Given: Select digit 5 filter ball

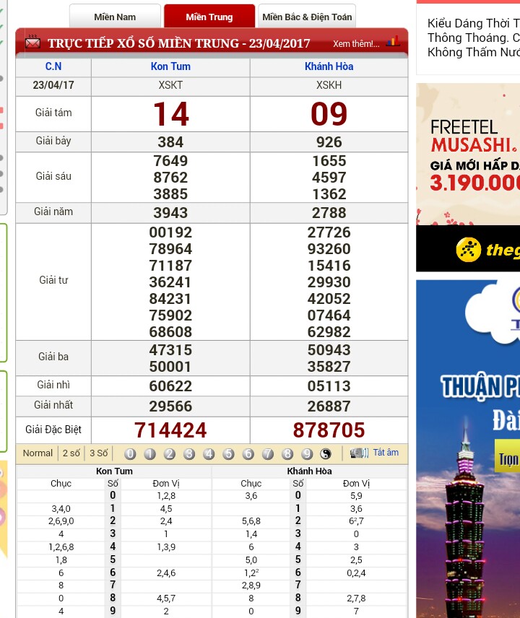Looking at the screenshot, I should (229, 454).
